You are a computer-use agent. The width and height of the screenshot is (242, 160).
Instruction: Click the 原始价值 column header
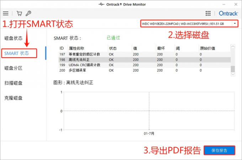point(207,48)
